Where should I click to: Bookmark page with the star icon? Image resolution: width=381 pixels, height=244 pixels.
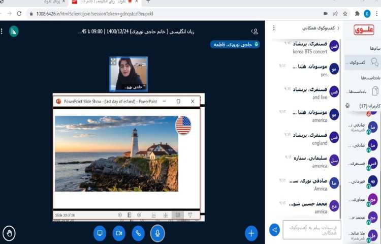point(345,14)
